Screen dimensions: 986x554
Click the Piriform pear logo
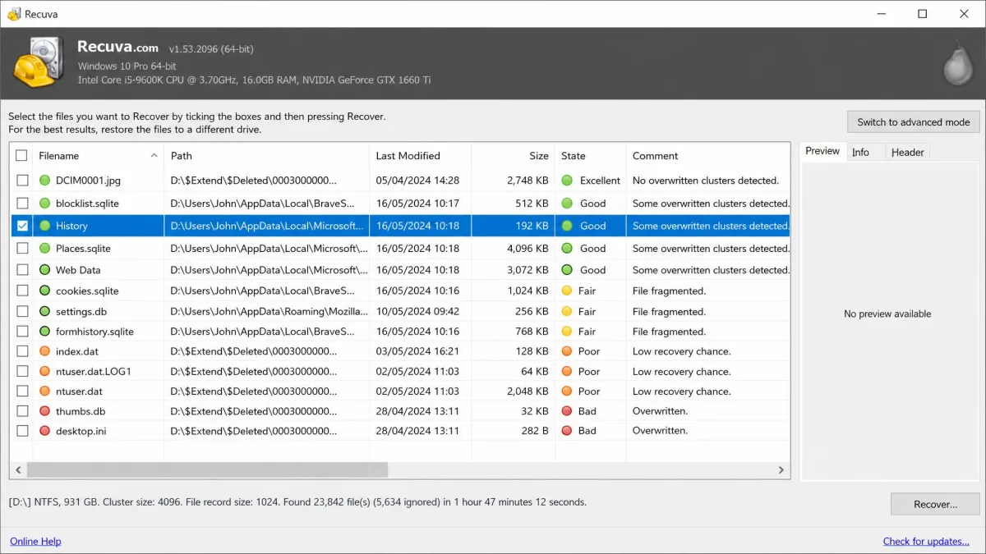[x=958, y=62]
